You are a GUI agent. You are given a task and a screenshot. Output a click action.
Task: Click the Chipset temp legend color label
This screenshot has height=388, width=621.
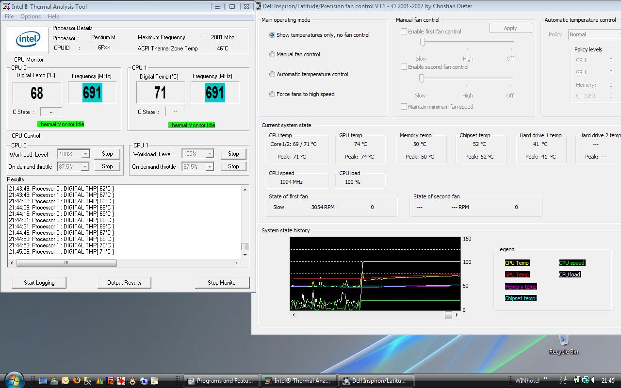[520, 298]
